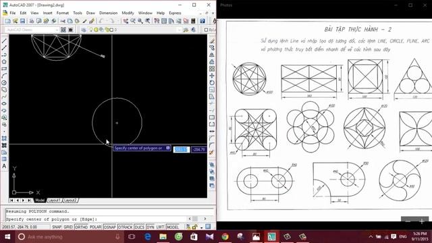The width and height of the screenshot is (432, 243).
Task: Toggle LWT lineweight display
Action: tap(160, 227)
